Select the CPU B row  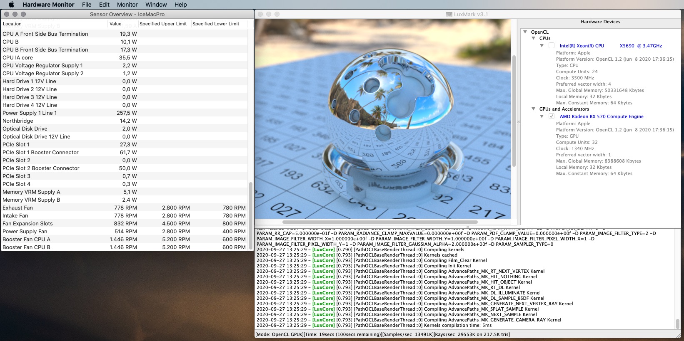[x=125, y=42]
